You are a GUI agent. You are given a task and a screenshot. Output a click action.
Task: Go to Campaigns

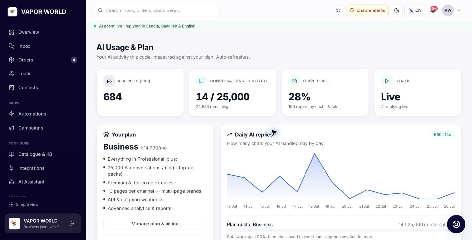point(43,128)
